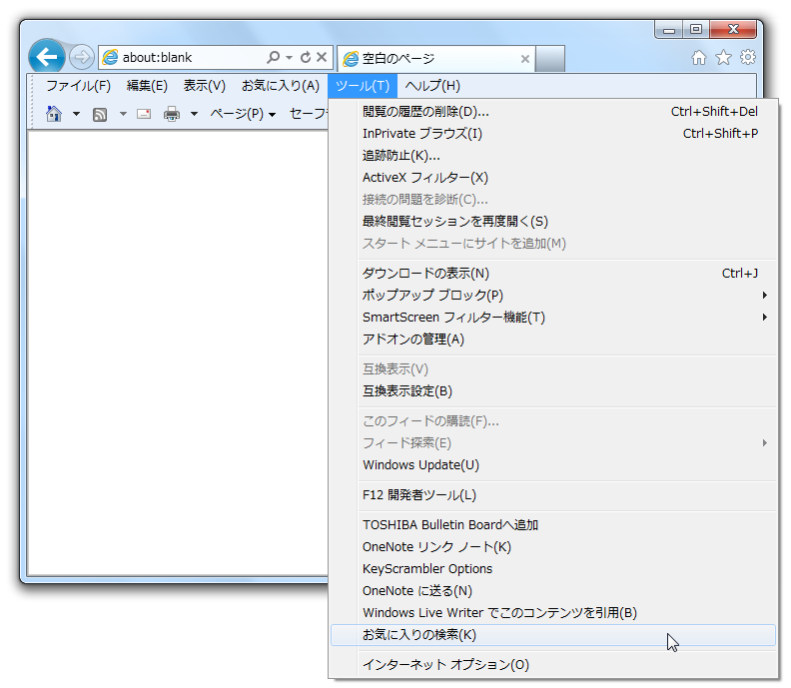Click the IE page icon in address bar
Viewport: 791px width, 688px height.
110,58
